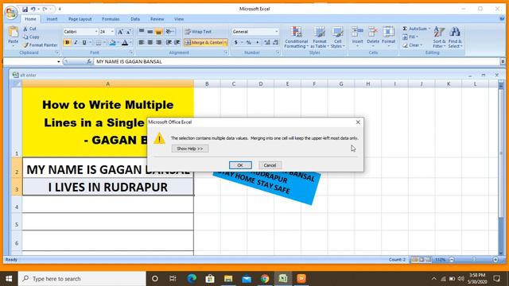Screen dimensions: 509x286
Task: Toggle Center horizontal alignment
Action: click(150, 42)
